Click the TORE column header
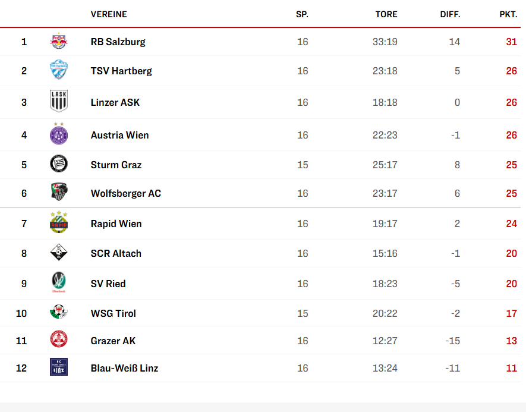The height and width of the screenshot is (412, 526). (x=386, y=14)
